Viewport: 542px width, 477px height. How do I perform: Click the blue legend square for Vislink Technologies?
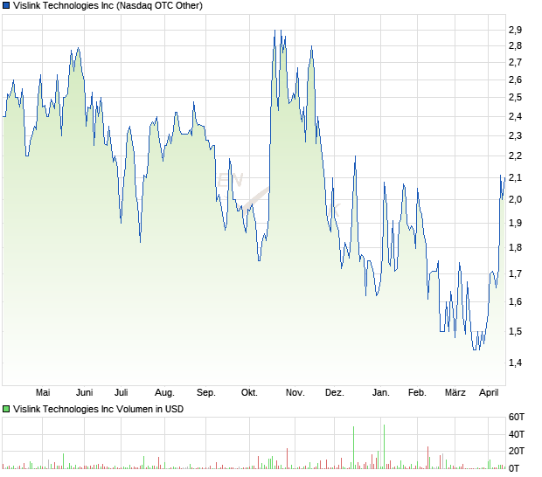(x=6, y=5)
